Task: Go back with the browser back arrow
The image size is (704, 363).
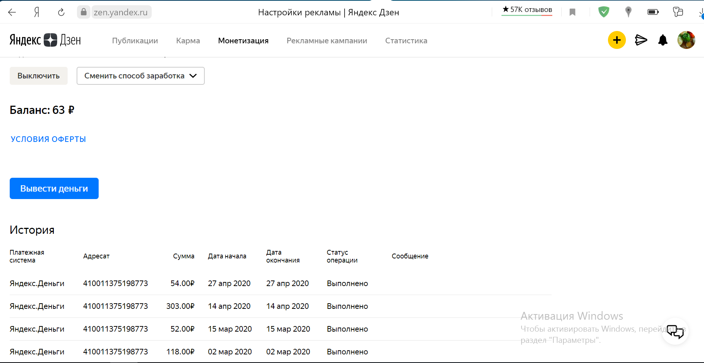Action: tap(12, 12)
